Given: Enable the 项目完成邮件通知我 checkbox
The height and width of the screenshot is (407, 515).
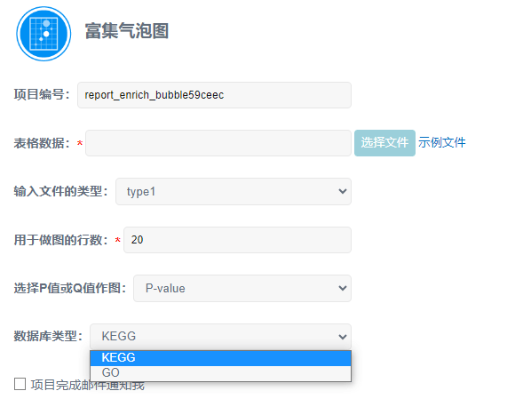Looking at the screenshot, I should [x=20, y=384].
